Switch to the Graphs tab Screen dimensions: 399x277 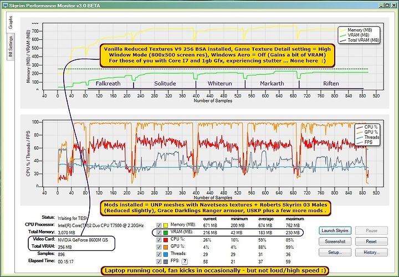pyautogui.click(x=11, y=22)
